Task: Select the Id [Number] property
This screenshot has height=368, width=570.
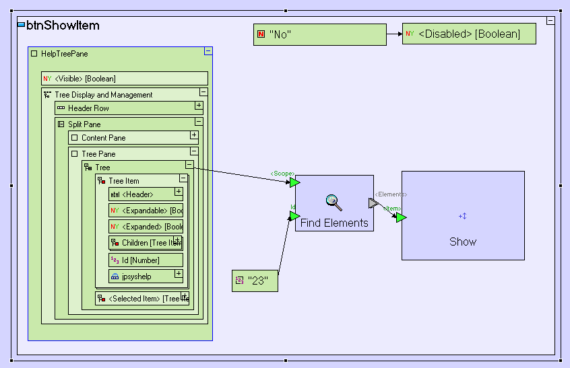Action: click(146, 260)
